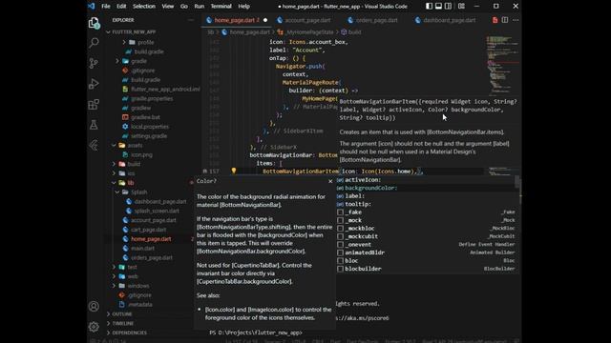The height and width of the screenshot is (343, 611).
Task: Open editor More Actions ellipsis
Action: coord(516,20)
